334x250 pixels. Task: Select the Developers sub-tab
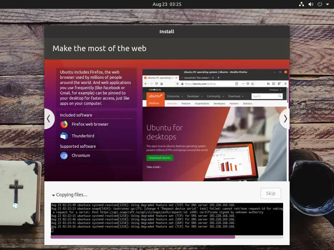(x=219, y=104)
